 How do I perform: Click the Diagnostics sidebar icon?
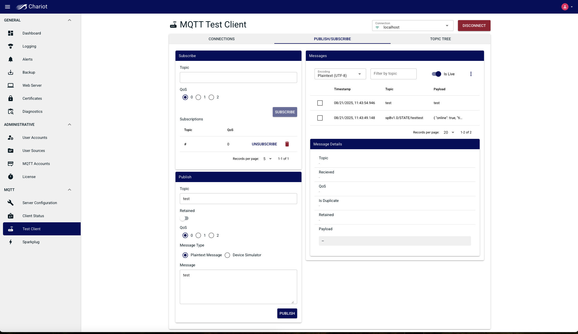click(x=11, y=111)
